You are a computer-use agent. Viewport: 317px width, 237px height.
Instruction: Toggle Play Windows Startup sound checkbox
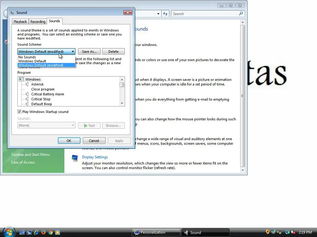[x=20, y=112]
